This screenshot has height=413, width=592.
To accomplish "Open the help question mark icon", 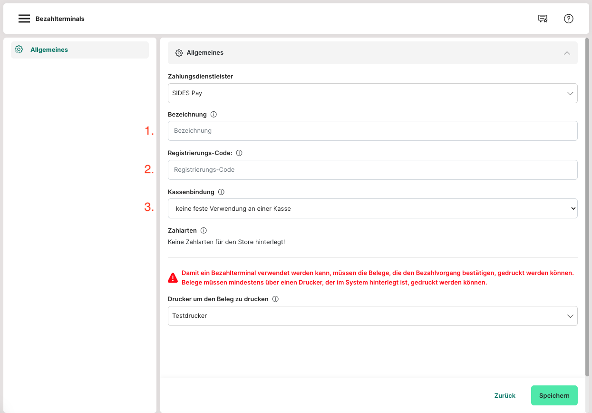I will pyautogui.click(x=568, y=19).
